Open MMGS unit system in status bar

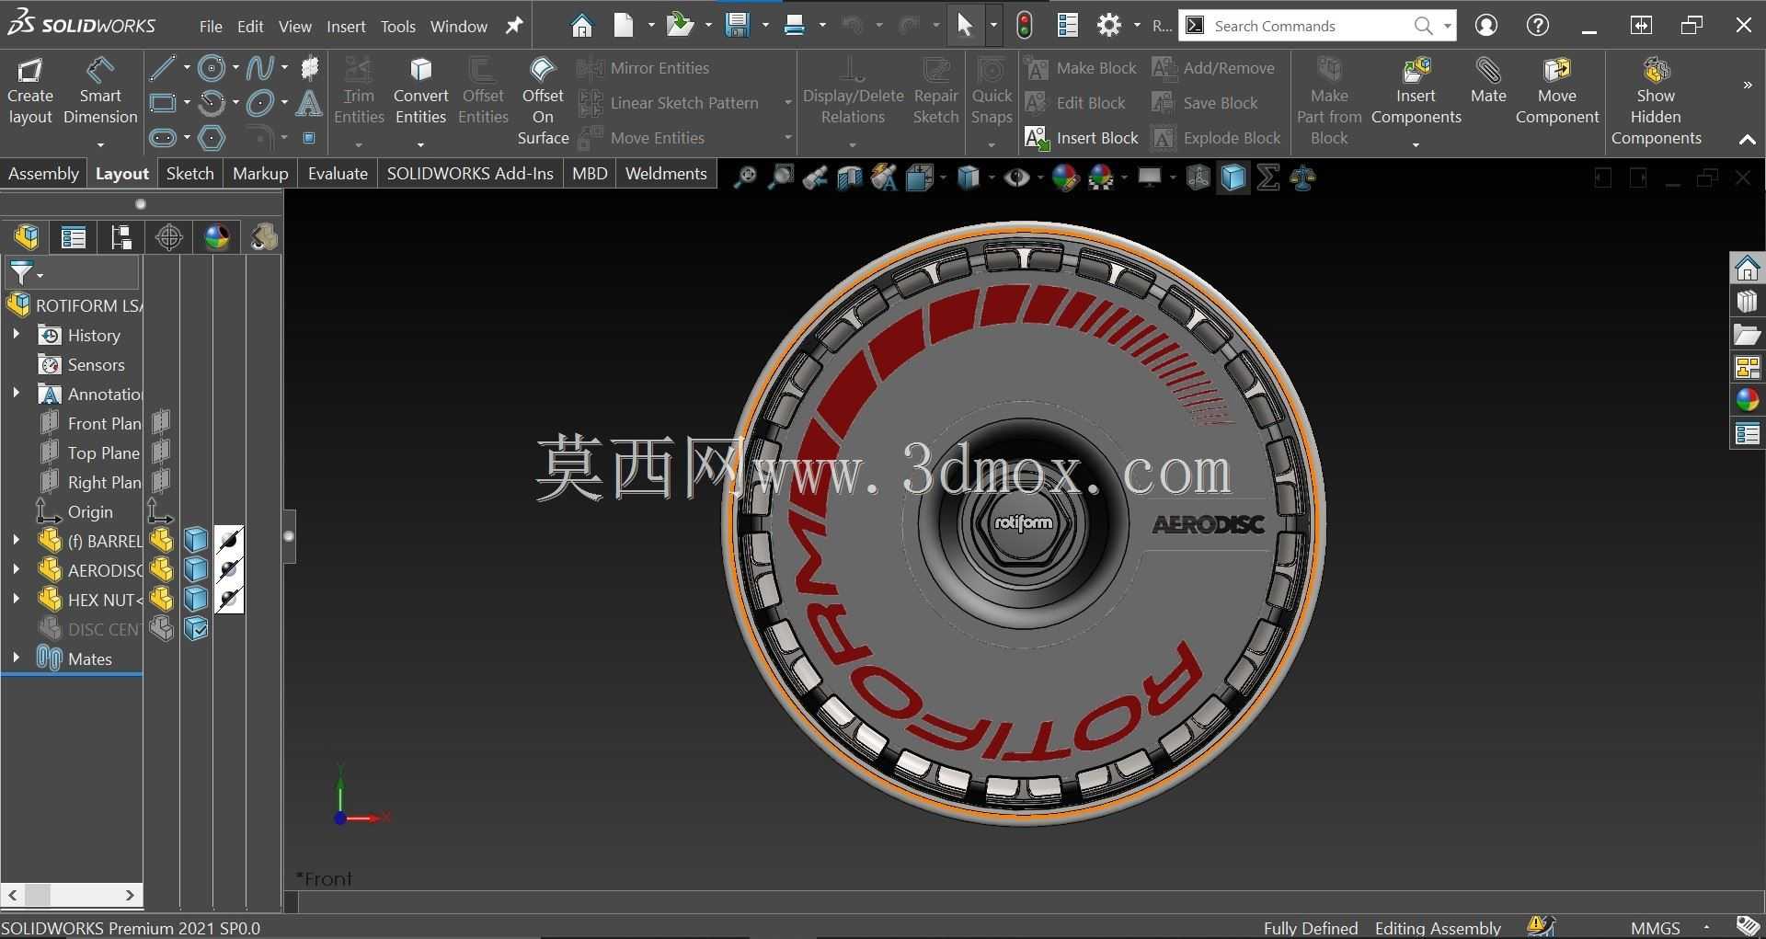1656,928
